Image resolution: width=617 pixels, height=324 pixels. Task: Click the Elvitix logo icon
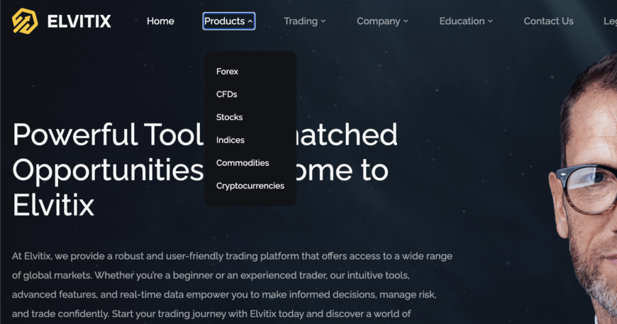click(25, 21)
